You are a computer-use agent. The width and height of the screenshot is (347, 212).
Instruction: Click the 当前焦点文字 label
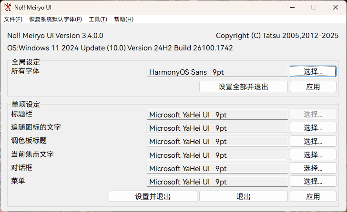[x=32, y=154]
